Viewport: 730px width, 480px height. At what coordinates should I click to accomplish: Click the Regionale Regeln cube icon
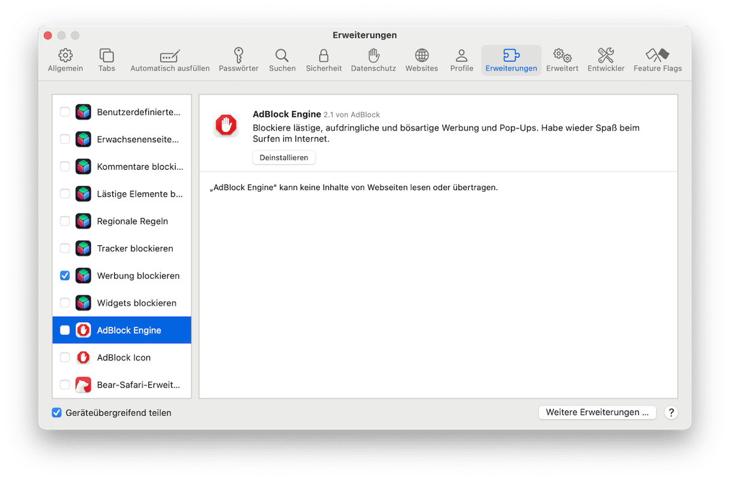83,221
